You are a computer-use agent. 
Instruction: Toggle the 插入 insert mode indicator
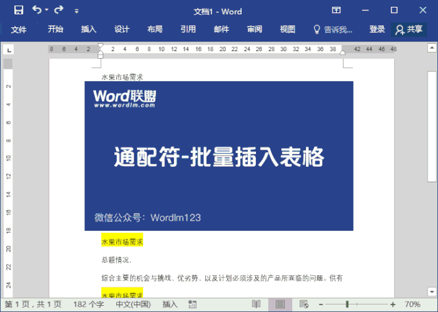coord(170,304)
